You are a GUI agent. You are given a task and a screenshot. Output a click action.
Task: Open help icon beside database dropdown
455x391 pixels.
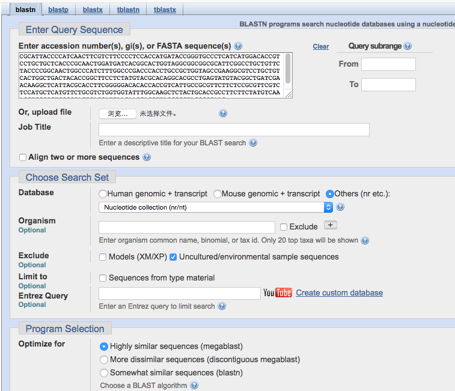(340, 207)
